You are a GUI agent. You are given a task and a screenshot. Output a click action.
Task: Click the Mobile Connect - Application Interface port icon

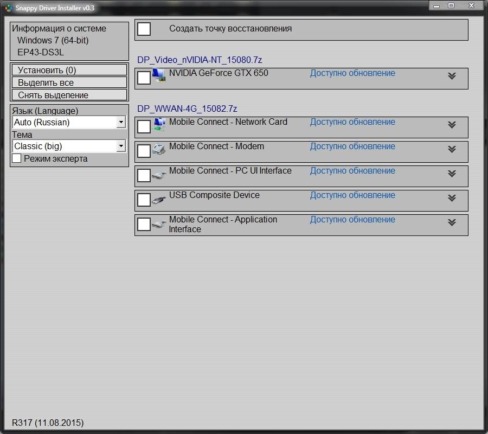(x=159, y=224)
